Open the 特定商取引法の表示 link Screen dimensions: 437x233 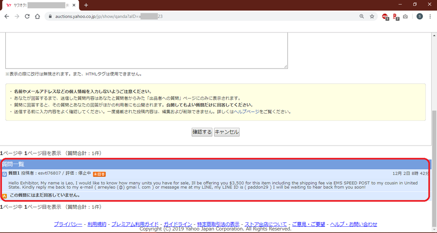[218, 224]
